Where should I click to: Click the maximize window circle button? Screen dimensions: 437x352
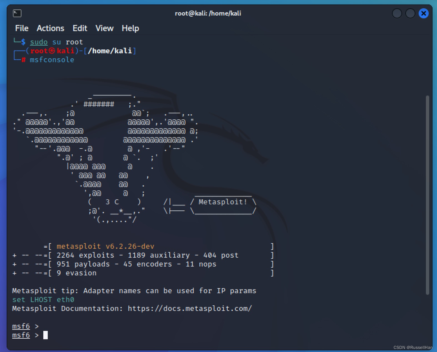[410, 13]
